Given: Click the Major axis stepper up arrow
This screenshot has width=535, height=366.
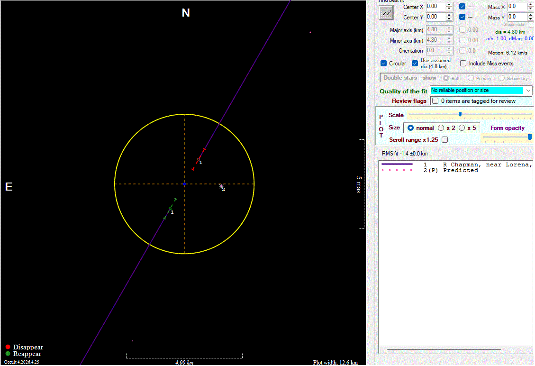Looking at the screenshot, I should click(x=449, y=27).
